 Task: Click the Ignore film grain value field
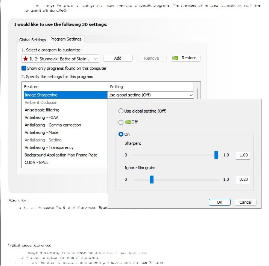[x=243, y=179]
